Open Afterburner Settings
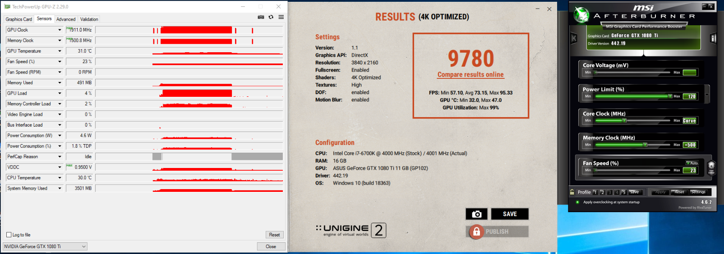724x254 pixels. [698, 192]
